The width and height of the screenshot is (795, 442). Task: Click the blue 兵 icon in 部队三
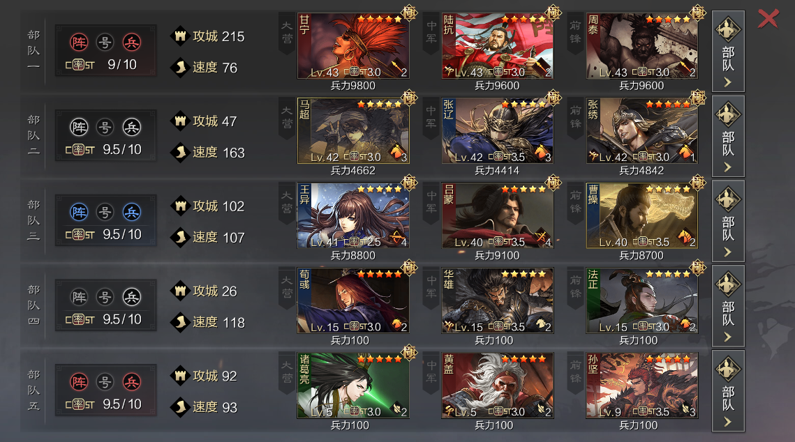[x=131, y=212]
